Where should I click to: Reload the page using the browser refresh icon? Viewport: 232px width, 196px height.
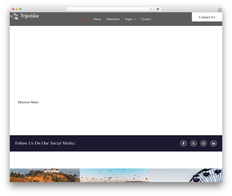151,9
